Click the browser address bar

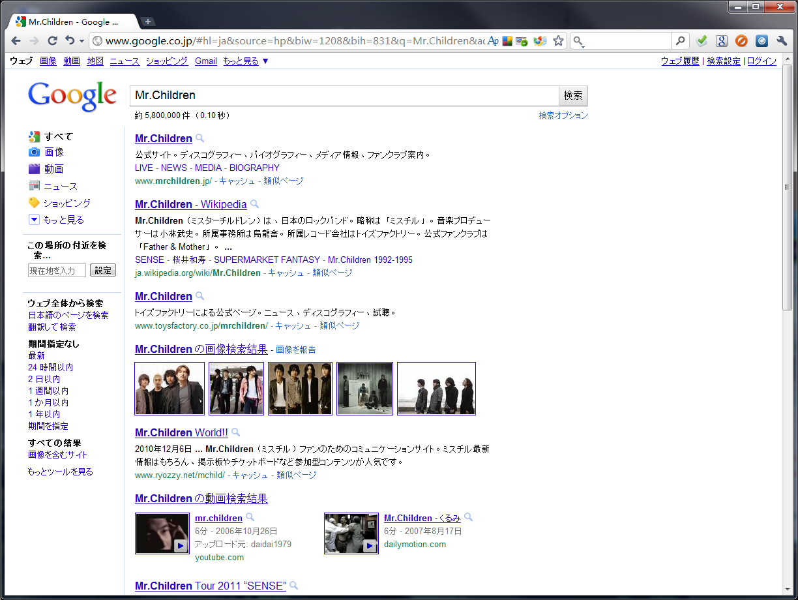click(x=293, y=41)
